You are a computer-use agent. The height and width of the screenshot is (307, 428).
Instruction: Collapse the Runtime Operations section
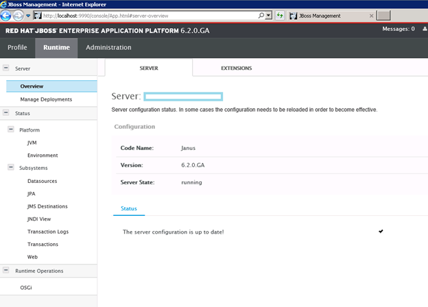(x=5, y=270)
